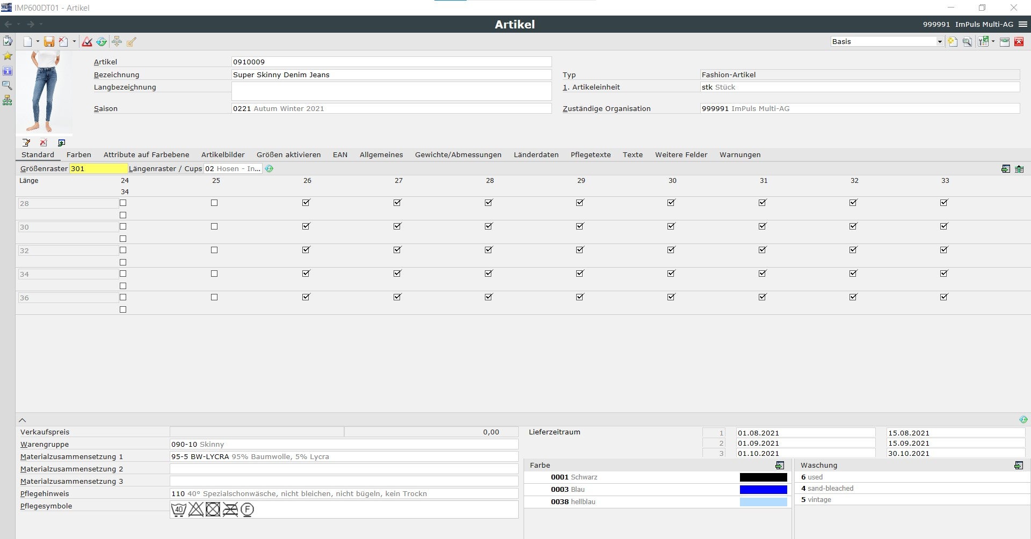Open the Basis view dropdown
Viewport: 1031px width, 539px height.
tap(939, 42)
